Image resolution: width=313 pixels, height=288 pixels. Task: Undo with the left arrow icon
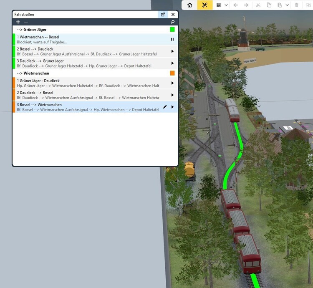pos(235,5)
